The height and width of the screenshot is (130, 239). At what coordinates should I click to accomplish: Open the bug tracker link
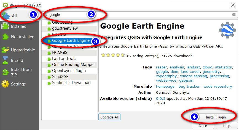coord(189,87)
